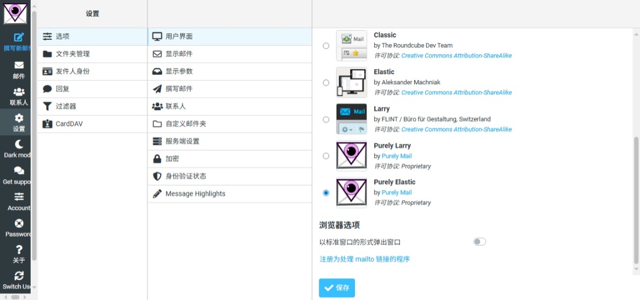Viewport: 640px width, 300px height.
Task: Click the Purely Elastic skin thumbnail
Action: click(x=351, y=193)
